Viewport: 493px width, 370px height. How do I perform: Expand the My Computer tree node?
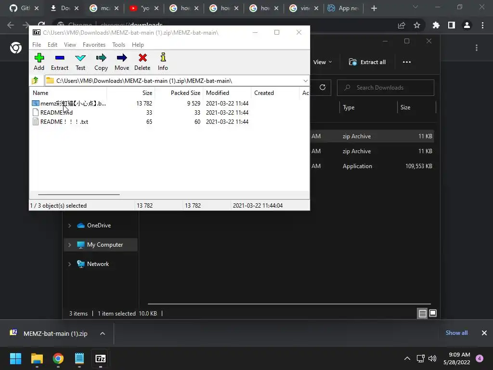tap(69, 245)
